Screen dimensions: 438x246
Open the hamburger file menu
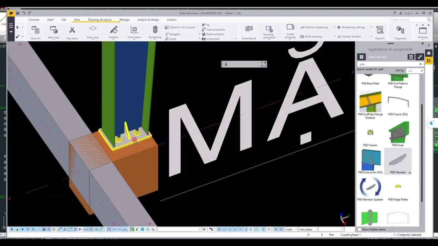tap(11, 26)
